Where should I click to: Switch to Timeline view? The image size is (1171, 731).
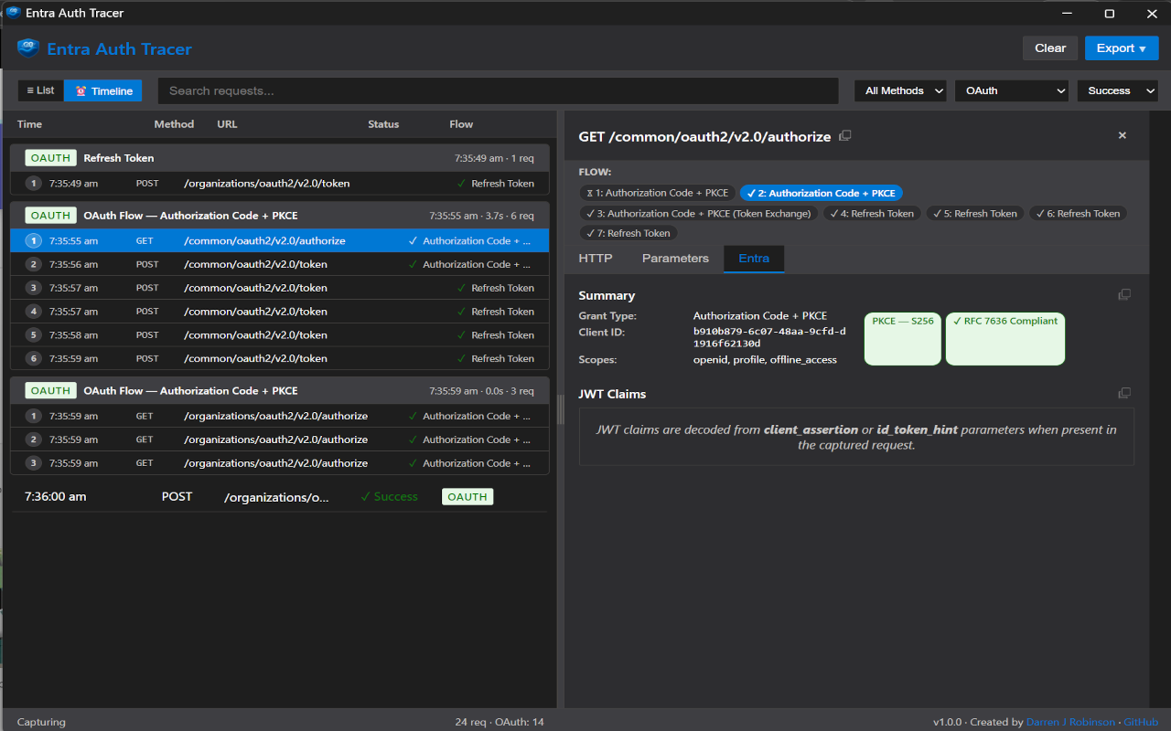103,90
